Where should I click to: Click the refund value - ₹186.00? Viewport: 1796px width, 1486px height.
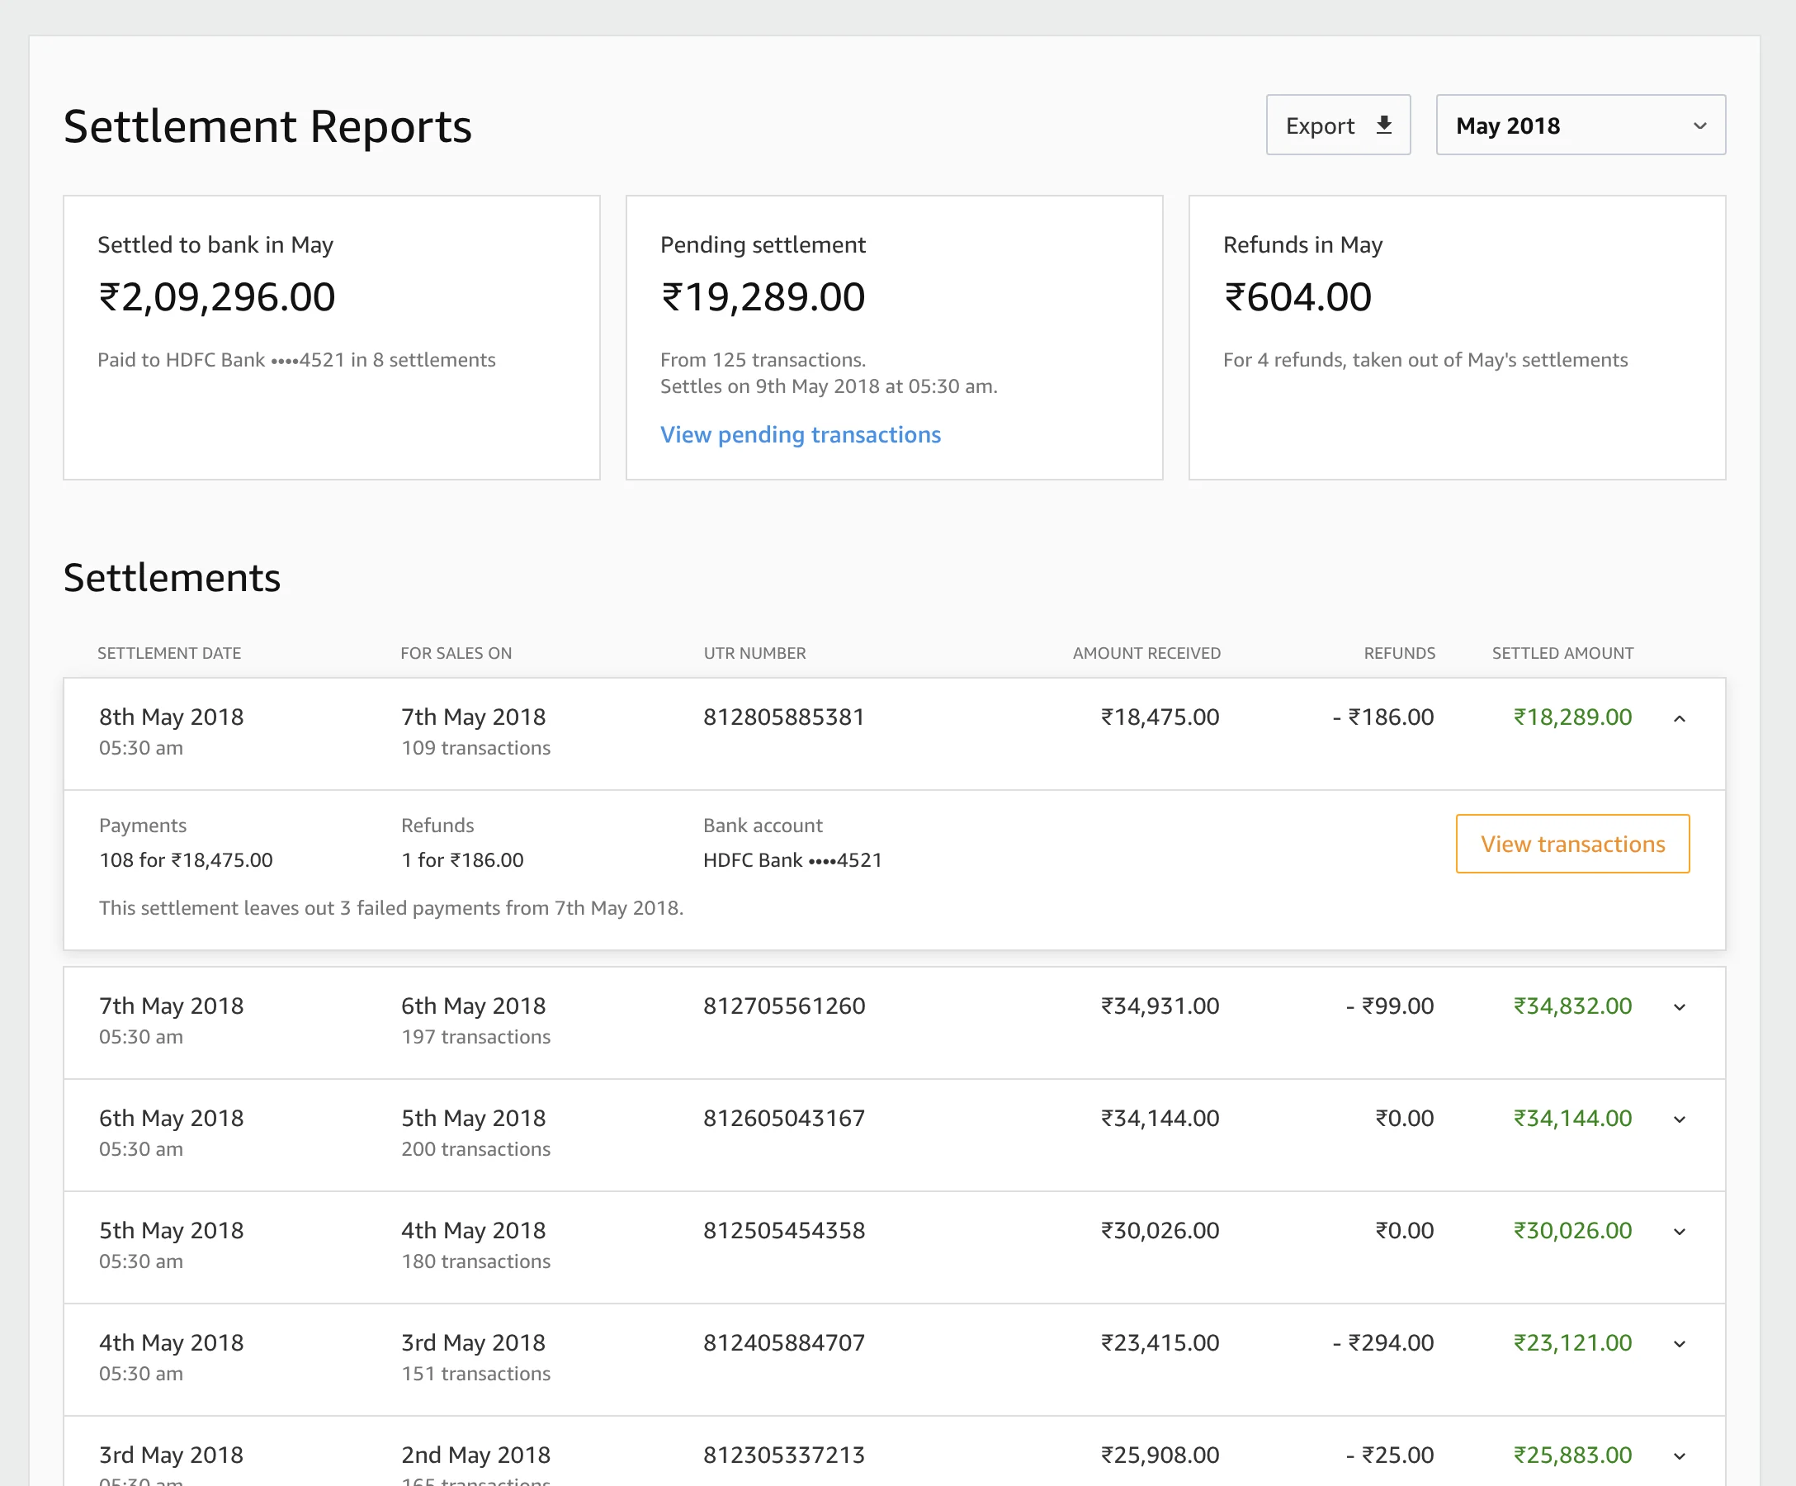(x=1383, y=717)
